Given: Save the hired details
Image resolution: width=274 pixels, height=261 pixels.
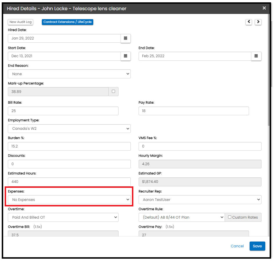Looking at the screenshot, I should tap(257, 246).
